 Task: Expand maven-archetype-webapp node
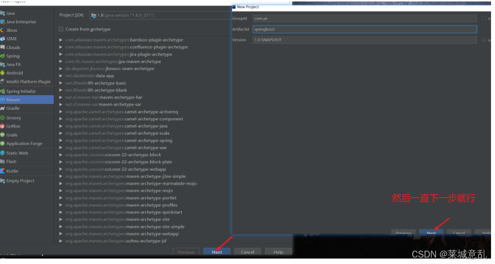click(60, 234)
